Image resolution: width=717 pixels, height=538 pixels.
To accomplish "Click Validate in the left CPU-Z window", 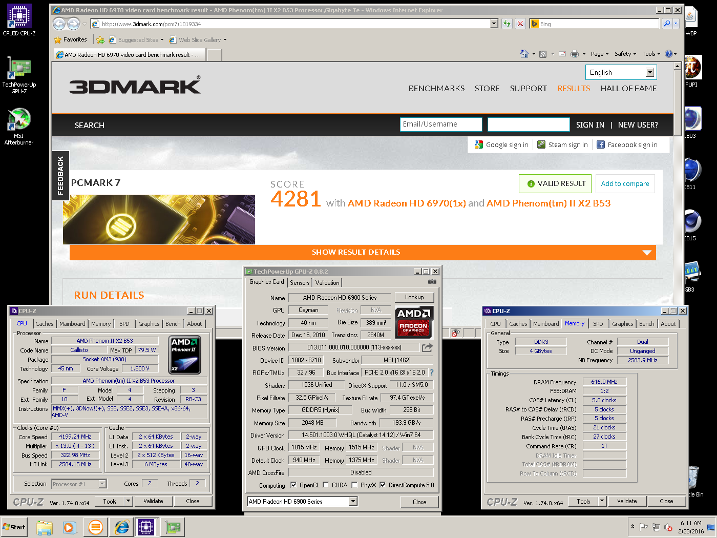I will click(x=153, y=501).
